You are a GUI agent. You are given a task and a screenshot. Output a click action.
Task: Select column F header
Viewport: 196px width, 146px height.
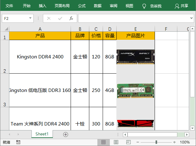click(x=166, y=29)
